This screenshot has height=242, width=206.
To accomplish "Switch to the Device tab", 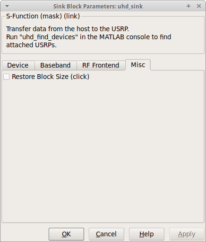I will 18,65.
